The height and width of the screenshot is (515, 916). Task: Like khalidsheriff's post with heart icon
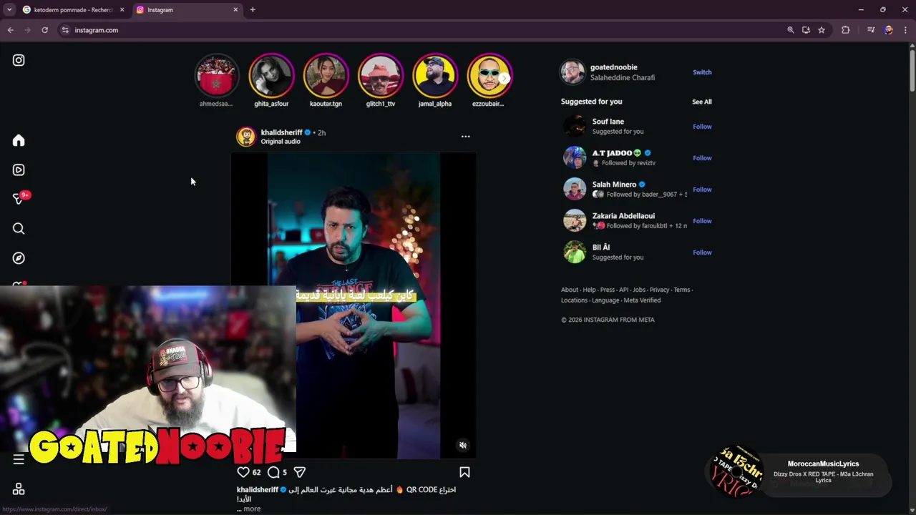click(243, 472)
